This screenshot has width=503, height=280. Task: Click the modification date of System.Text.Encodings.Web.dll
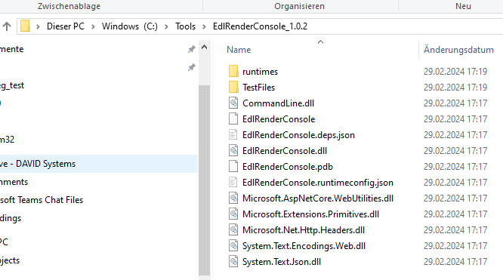click(x=455, y=246)
